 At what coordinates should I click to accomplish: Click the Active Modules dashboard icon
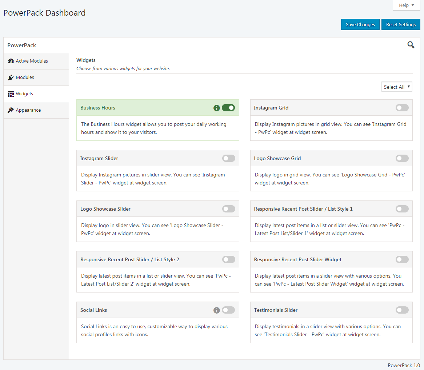(x=11, y=61)
